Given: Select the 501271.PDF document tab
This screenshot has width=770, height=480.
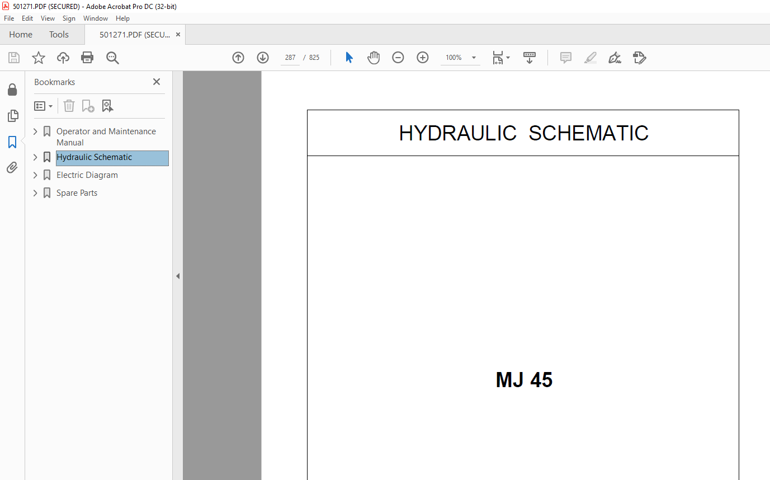Looking at the screenshot, I should click(x=135, y=35).
